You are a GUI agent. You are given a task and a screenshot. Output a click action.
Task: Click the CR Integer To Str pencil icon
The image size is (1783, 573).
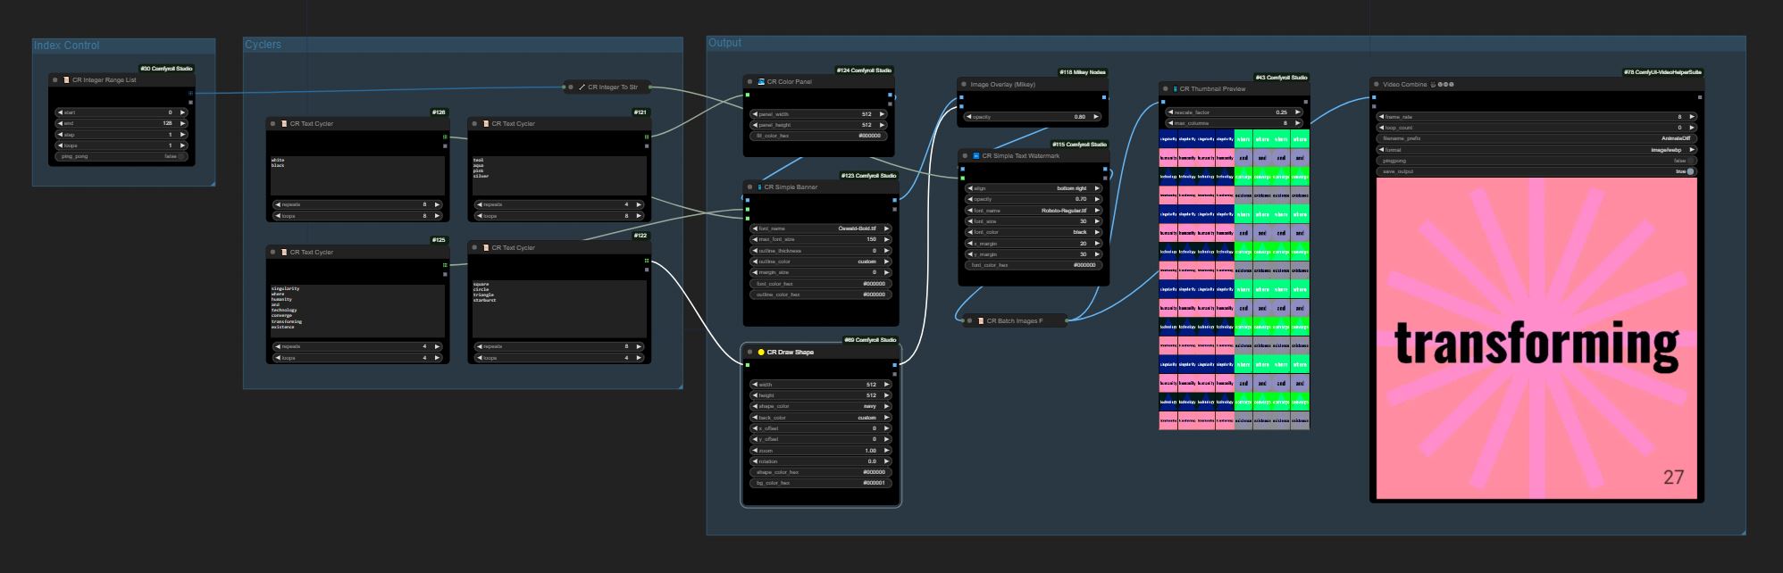coord(582,87)
